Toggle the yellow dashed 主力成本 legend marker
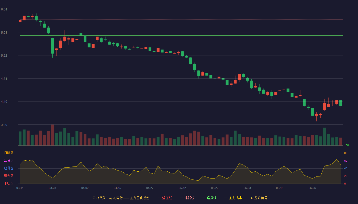 pos(226,198)
